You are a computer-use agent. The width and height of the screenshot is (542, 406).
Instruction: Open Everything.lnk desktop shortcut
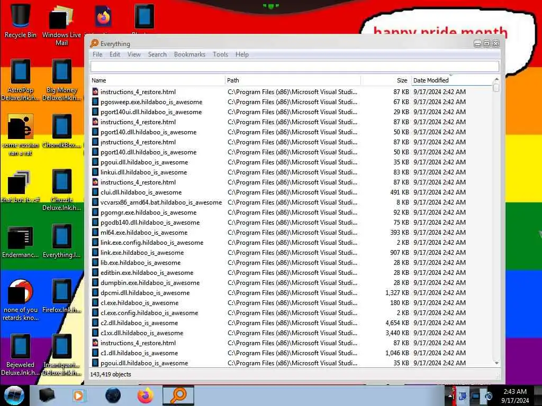click(x=61, y=241)
